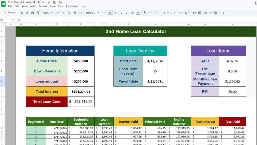This screenshot has height=145, width=257.
Task: Toggle bold formatting
Action: (121, 13)
